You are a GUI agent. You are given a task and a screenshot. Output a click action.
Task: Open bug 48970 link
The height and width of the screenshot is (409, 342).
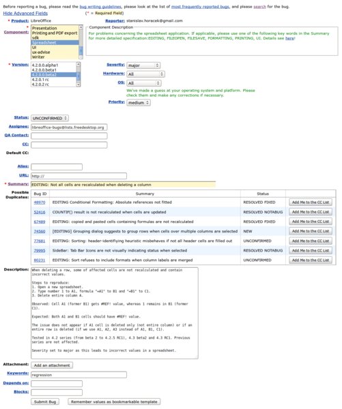point(40,202)
